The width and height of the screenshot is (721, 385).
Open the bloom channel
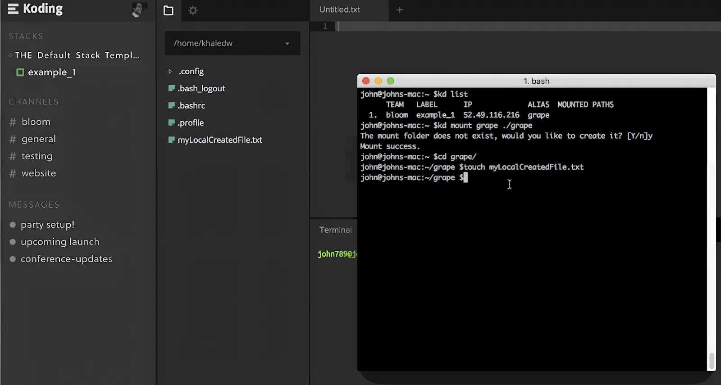click(36, 122)
